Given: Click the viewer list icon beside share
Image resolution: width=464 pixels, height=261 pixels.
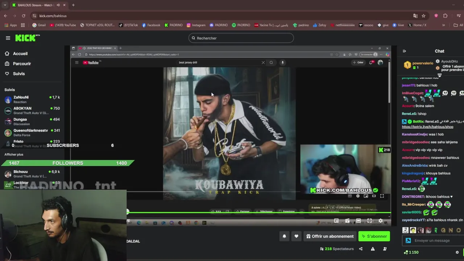Looking at the screenshot, I should click(385, 249).
